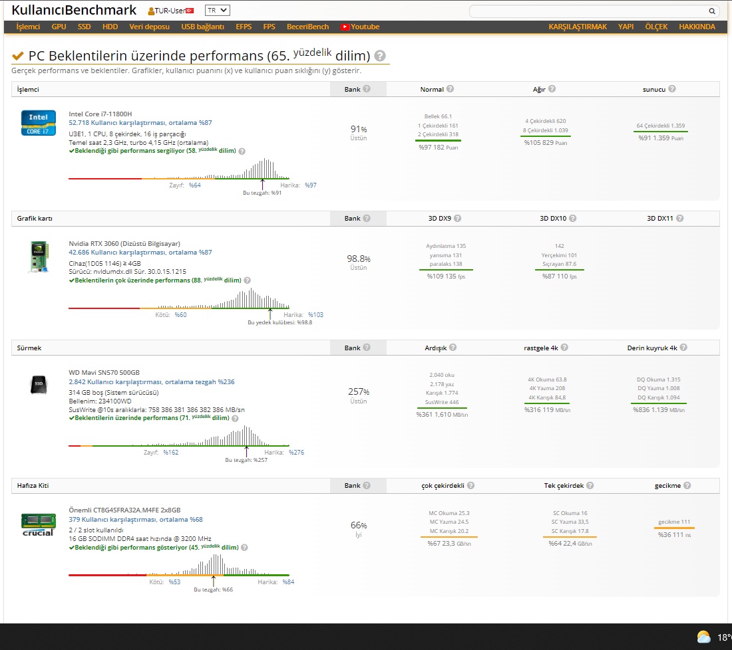Click help icon beside Normal column
Screen dimensions: 732x650
coord(450,88)
